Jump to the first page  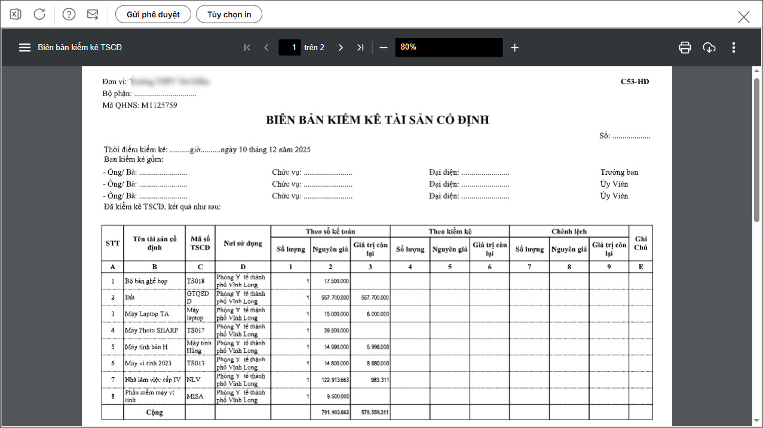(x=247, y=48)
